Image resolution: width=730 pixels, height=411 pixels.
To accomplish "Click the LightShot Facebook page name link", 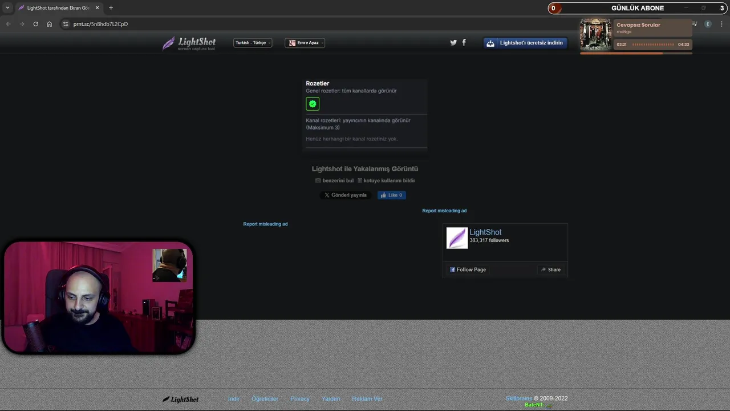I will pos(485,232).
